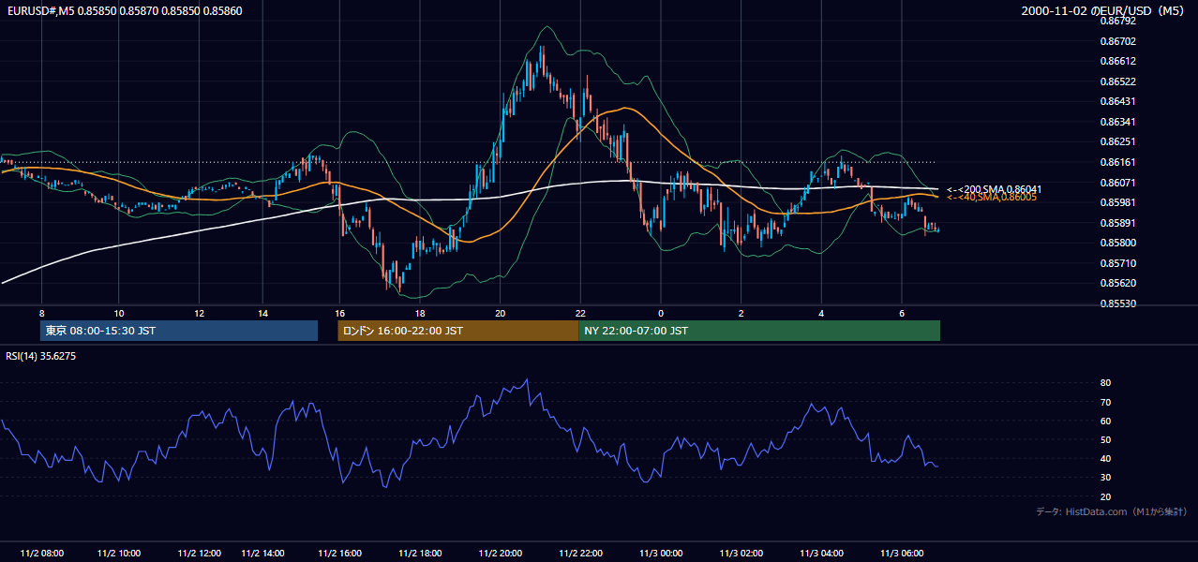Click the price axis value 0.85981

(1117, 202)
